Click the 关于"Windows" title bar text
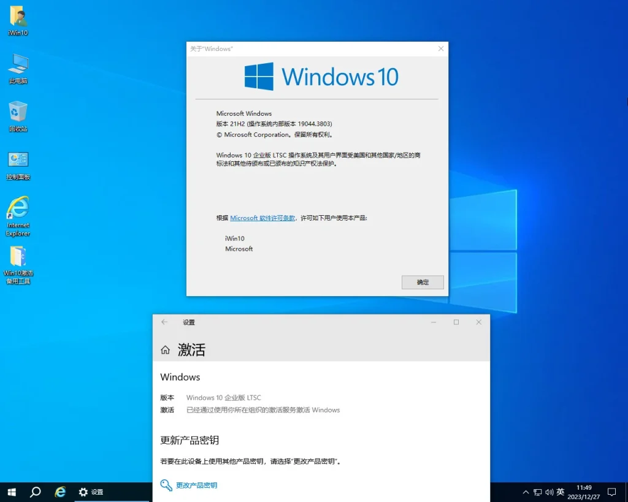This screenshot has width=628, height=502. tap(211, 49)
